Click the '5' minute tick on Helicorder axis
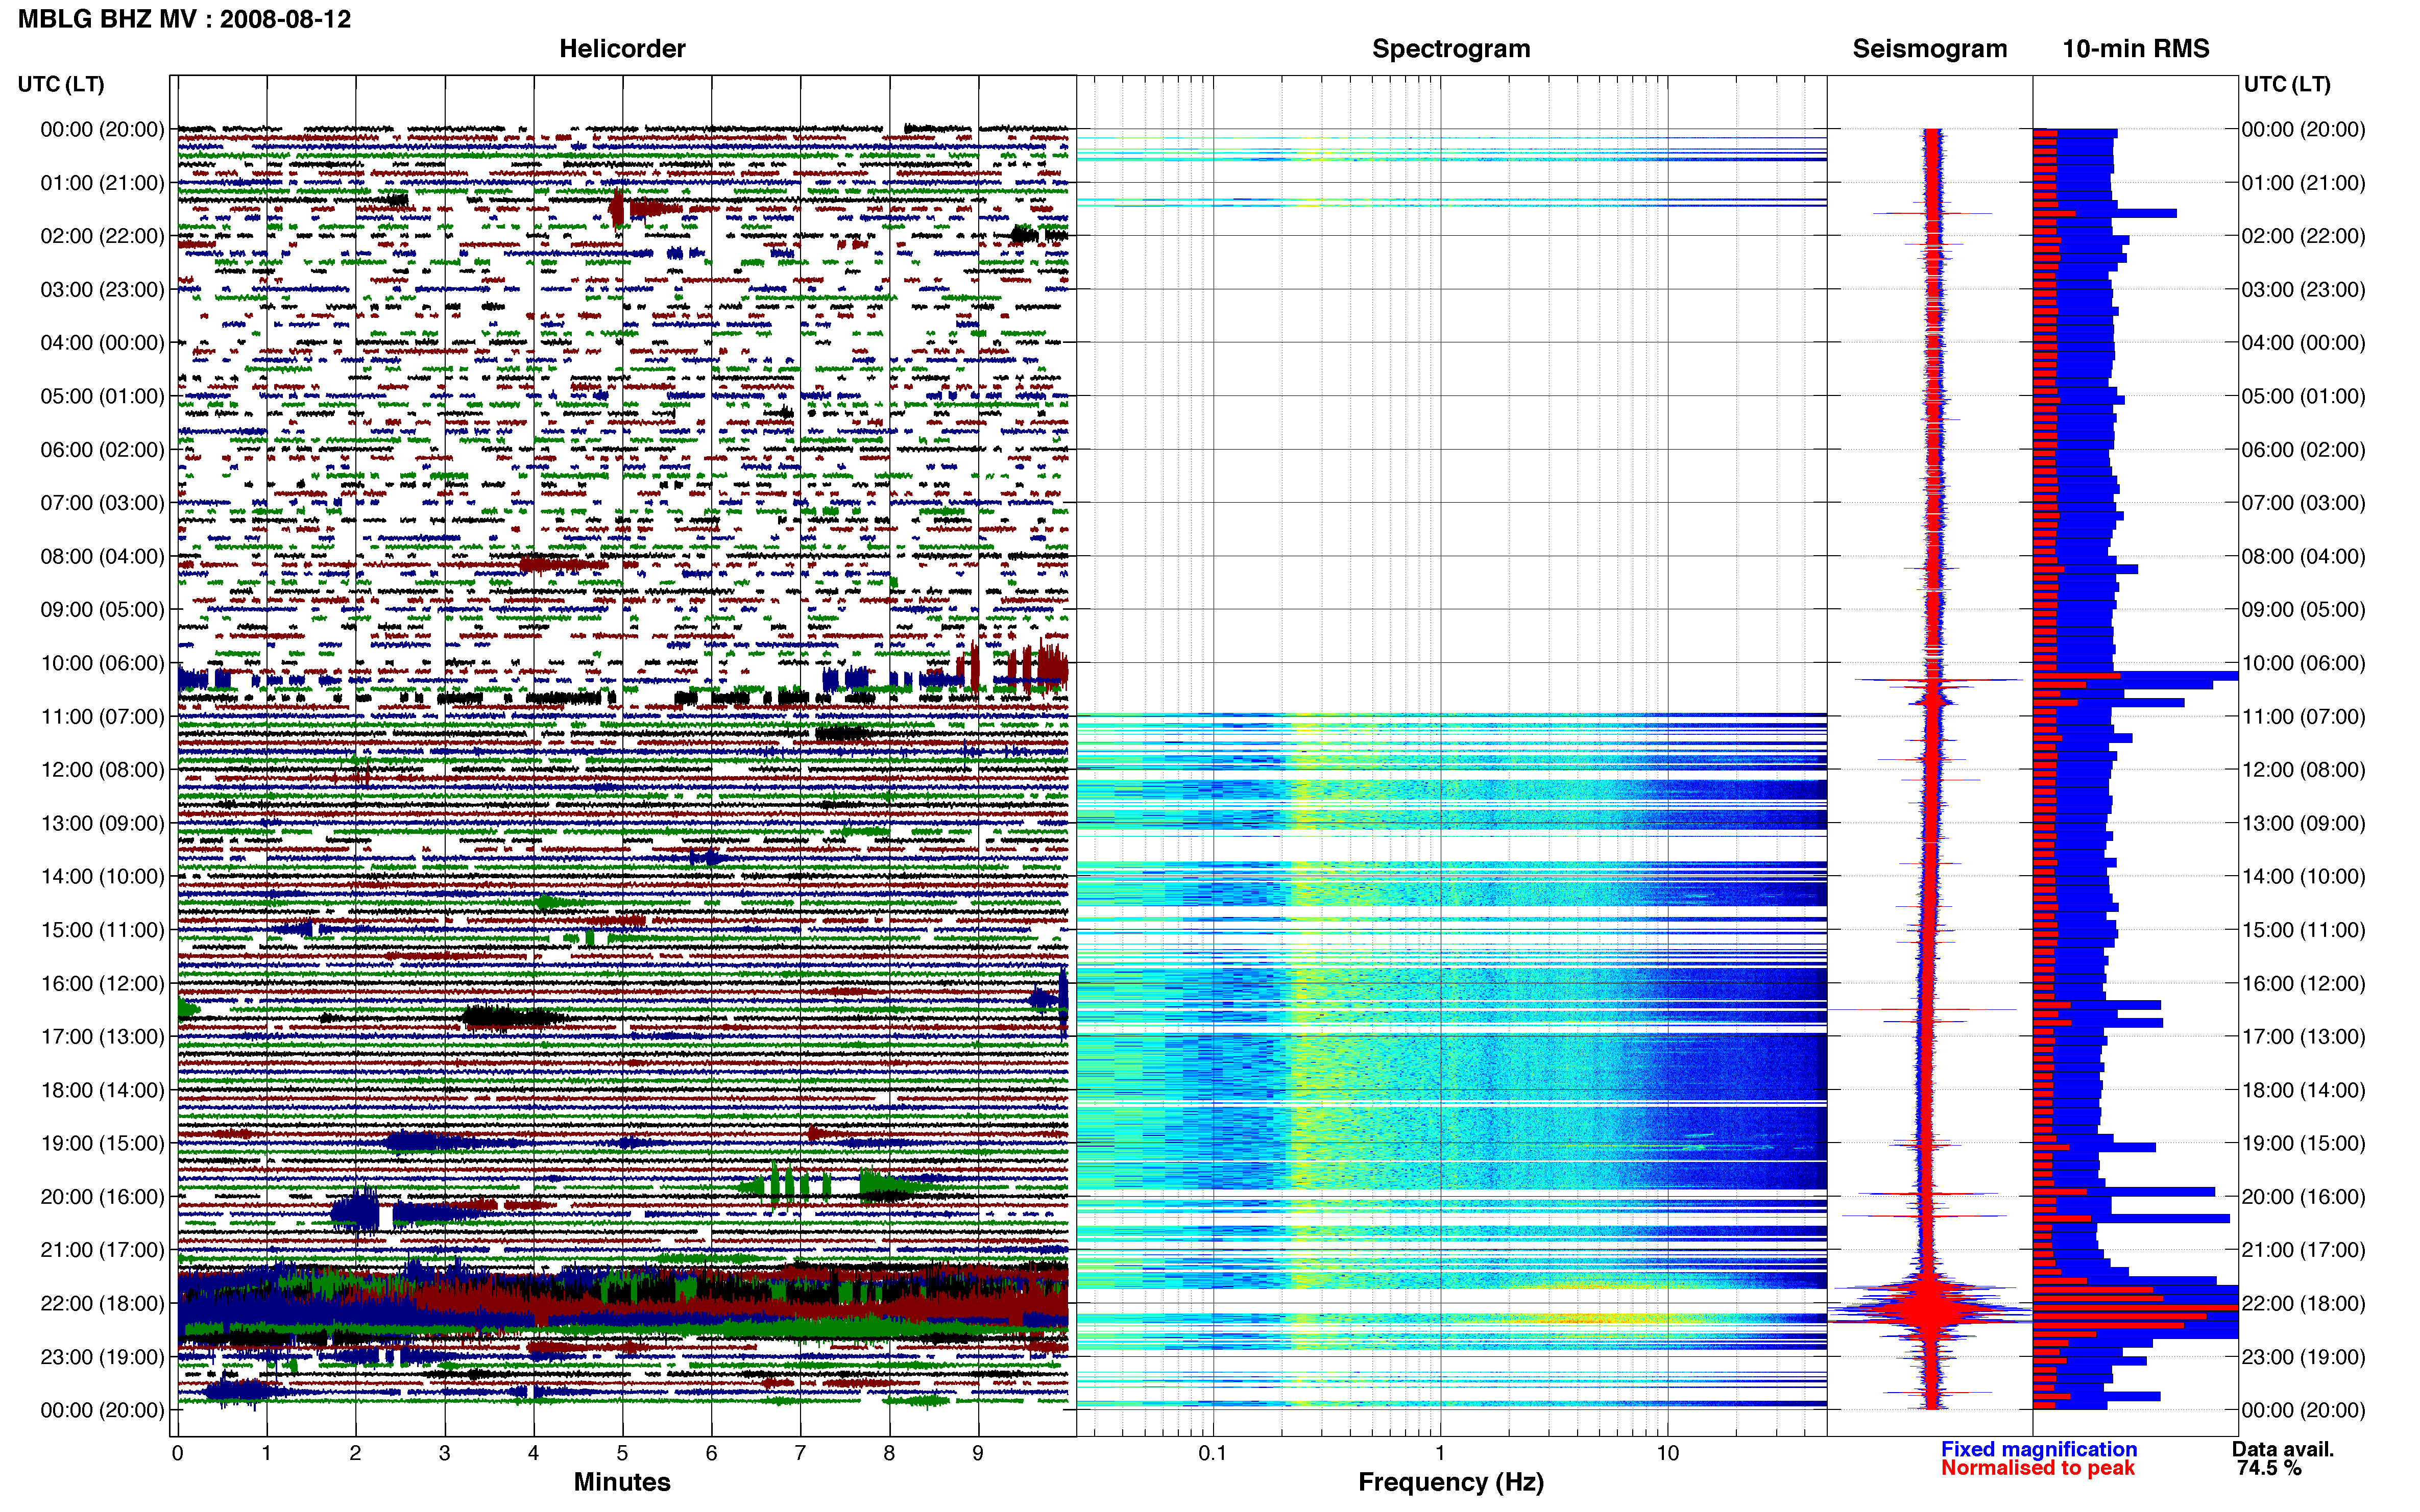Image resolution: width=2420 pixels, height=1512 pixels. [622, 1453]
